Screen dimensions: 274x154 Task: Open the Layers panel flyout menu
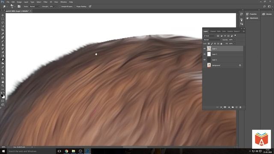pos(244,31)
